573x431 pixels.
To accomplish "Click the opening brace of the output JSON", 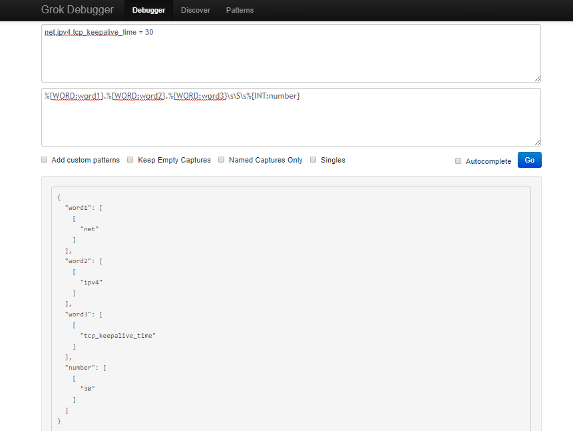I will tap(59, 197).
